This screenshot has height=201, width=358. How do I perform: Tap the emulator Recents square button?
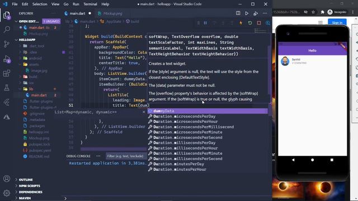pos(332,160)
